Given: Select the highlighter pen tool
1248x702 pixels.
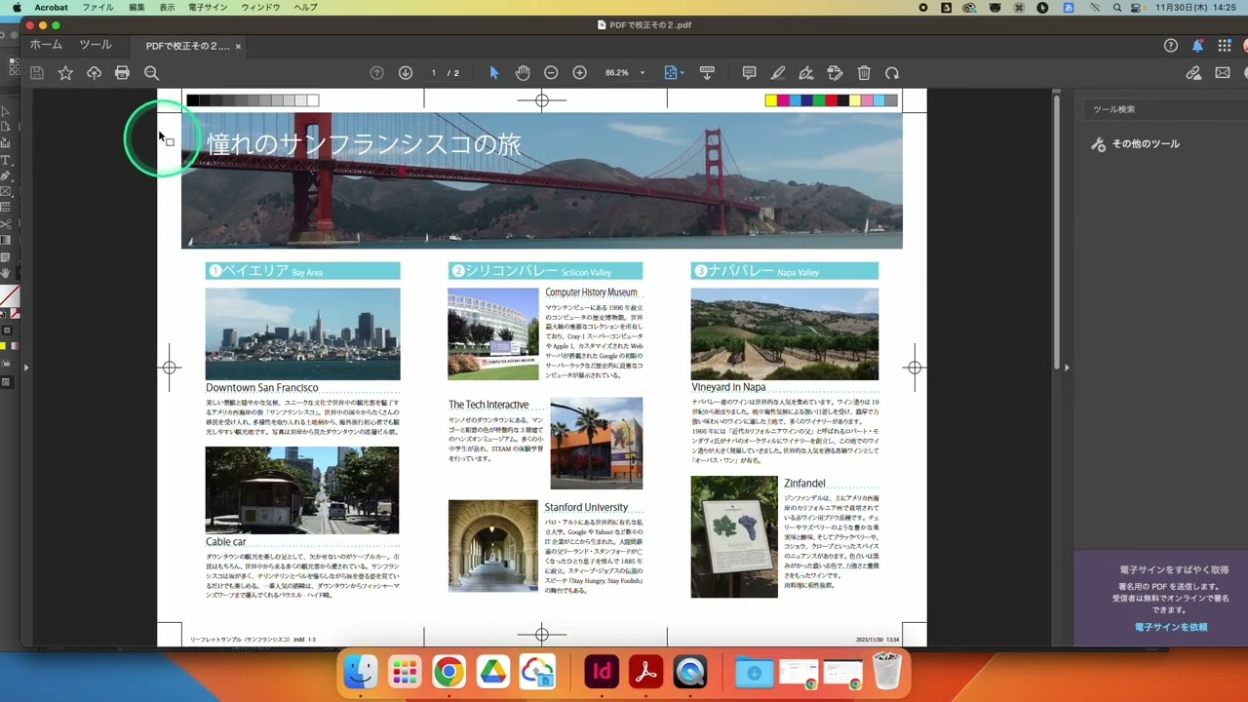Looking at the screenshot, I should tap(777, 73).
